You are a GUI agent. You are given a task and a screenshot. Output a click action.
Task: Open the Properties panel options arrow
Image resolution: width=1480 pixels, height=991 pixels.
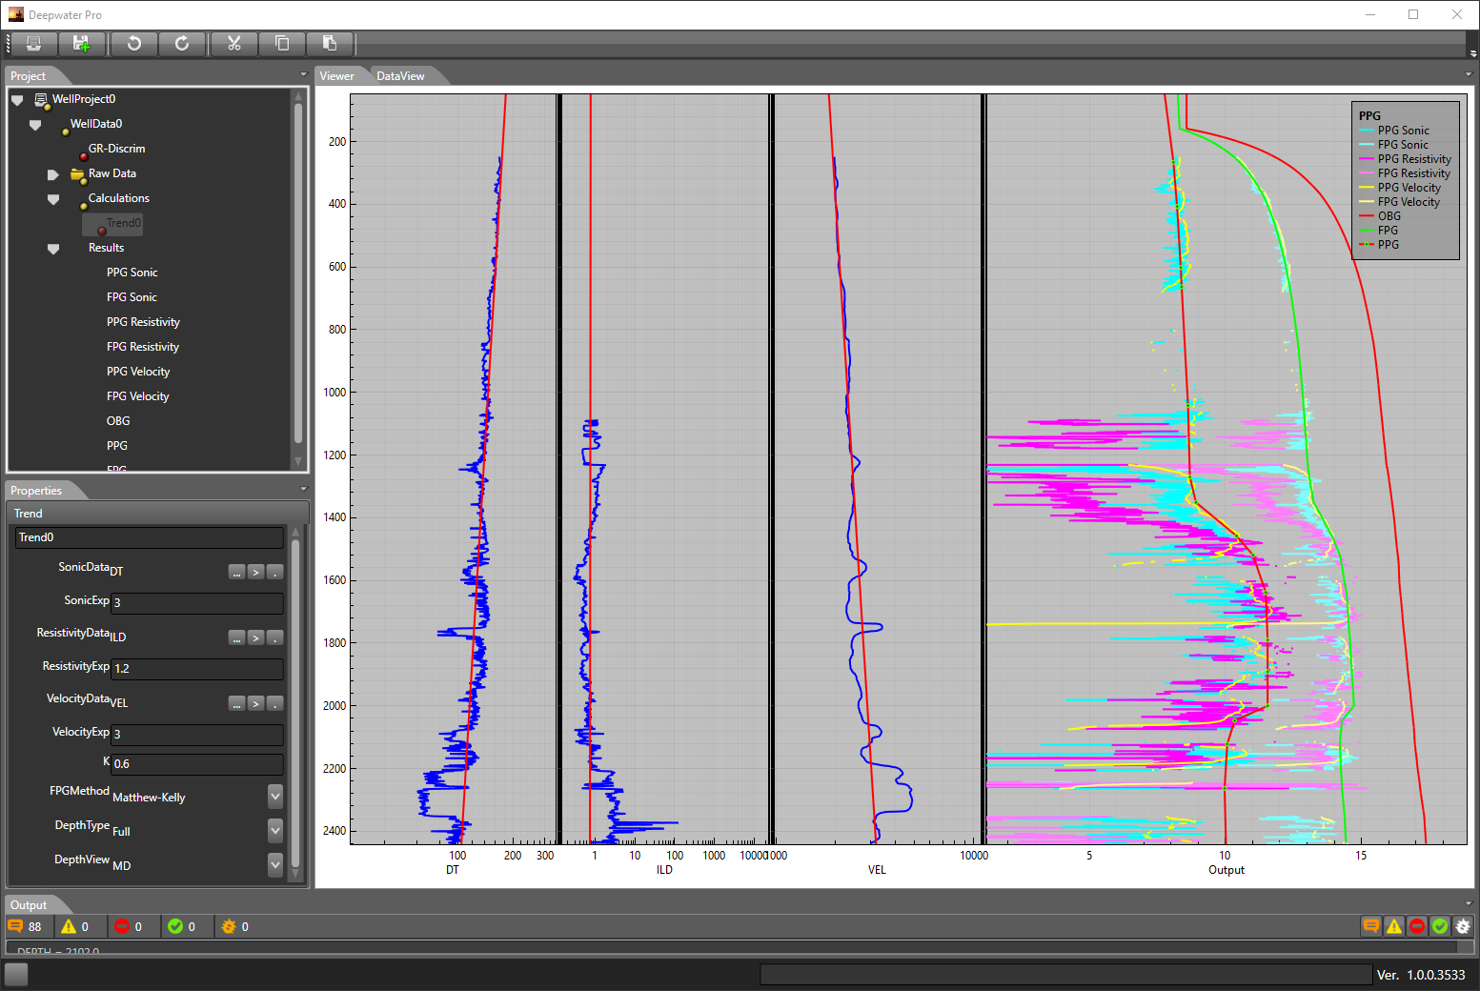[304, 489]
